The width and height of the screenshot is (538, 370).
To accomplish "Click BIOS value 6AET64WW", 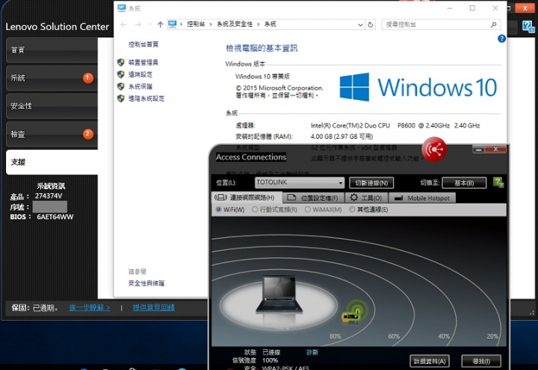I will (55, 217).
